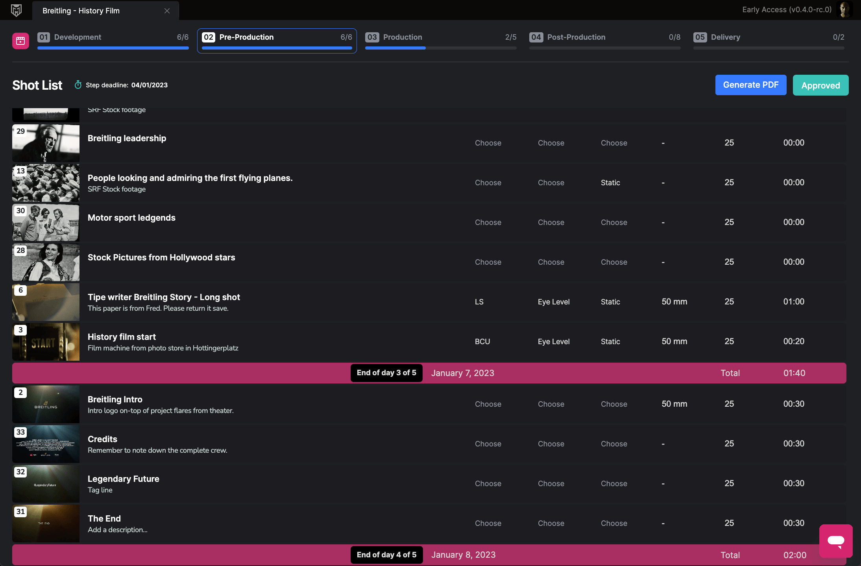The image size is (861, 566).
Task: Change Eye Level angle of History film start
Action: pos(554,341)
